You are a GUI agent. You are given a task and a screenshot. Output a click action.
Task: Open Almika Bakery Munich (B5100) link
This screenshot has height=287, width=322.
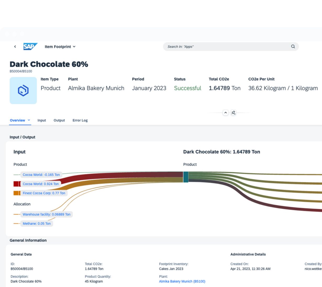[x=182, y=281]
